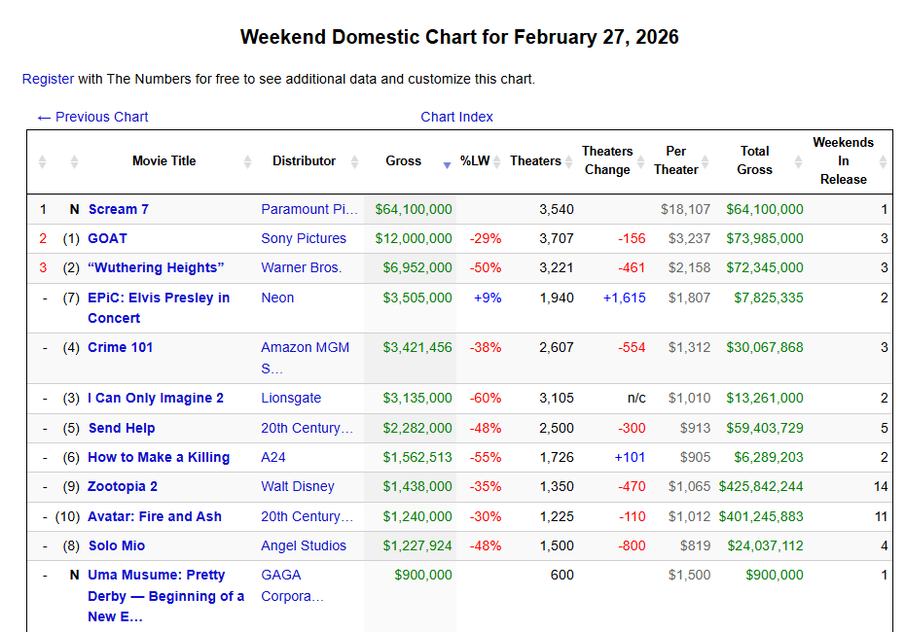906x632 pixels.
Task: Click the Neon distributor link
Action: 277,298
